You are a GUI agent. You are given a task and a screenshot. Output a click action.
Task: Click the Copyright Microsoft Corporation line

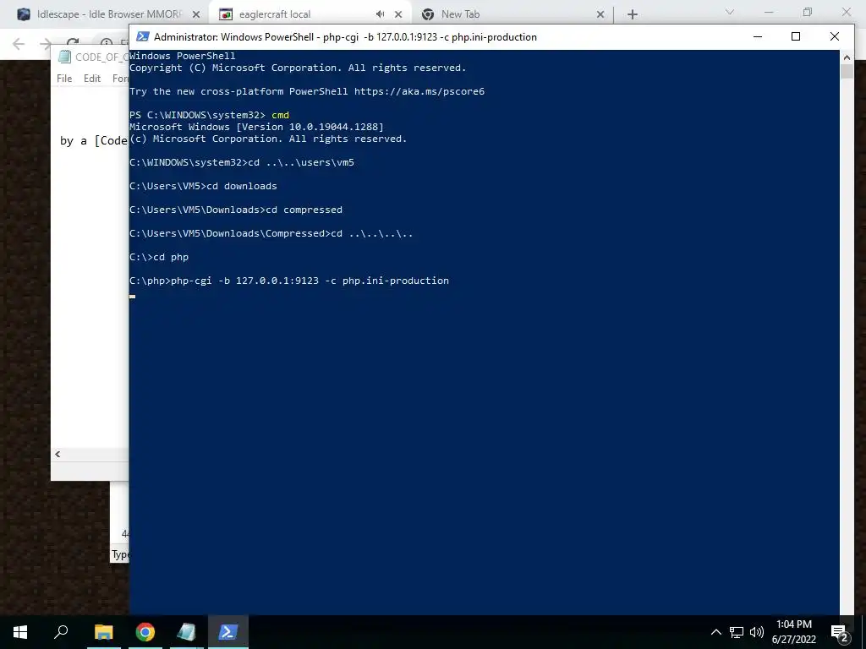tap(298, 68)
